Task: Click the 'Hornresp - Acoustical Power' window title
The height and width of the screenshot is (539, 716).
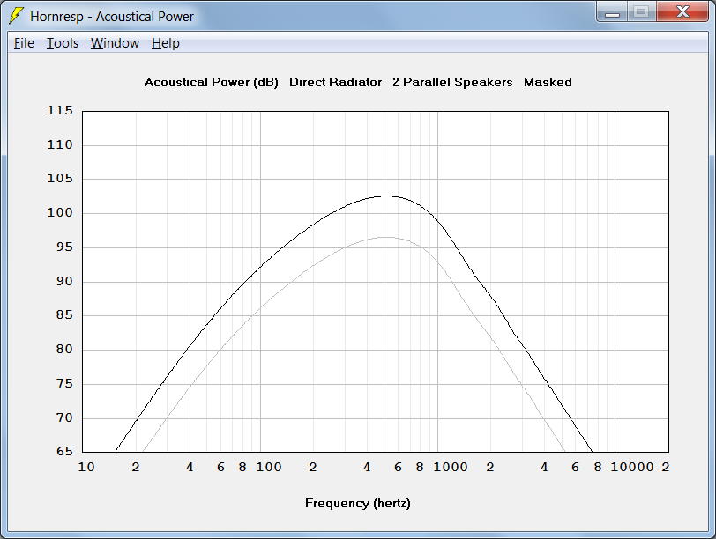Action: click(x=112, y=17)
